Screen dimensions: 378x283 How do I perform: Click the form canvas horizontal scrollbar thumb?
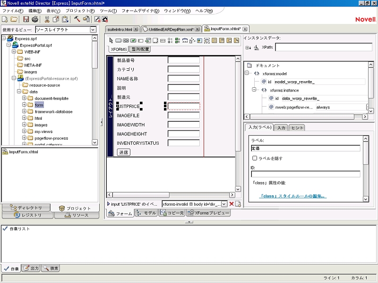pyautogui.click(x=141, y=195)
